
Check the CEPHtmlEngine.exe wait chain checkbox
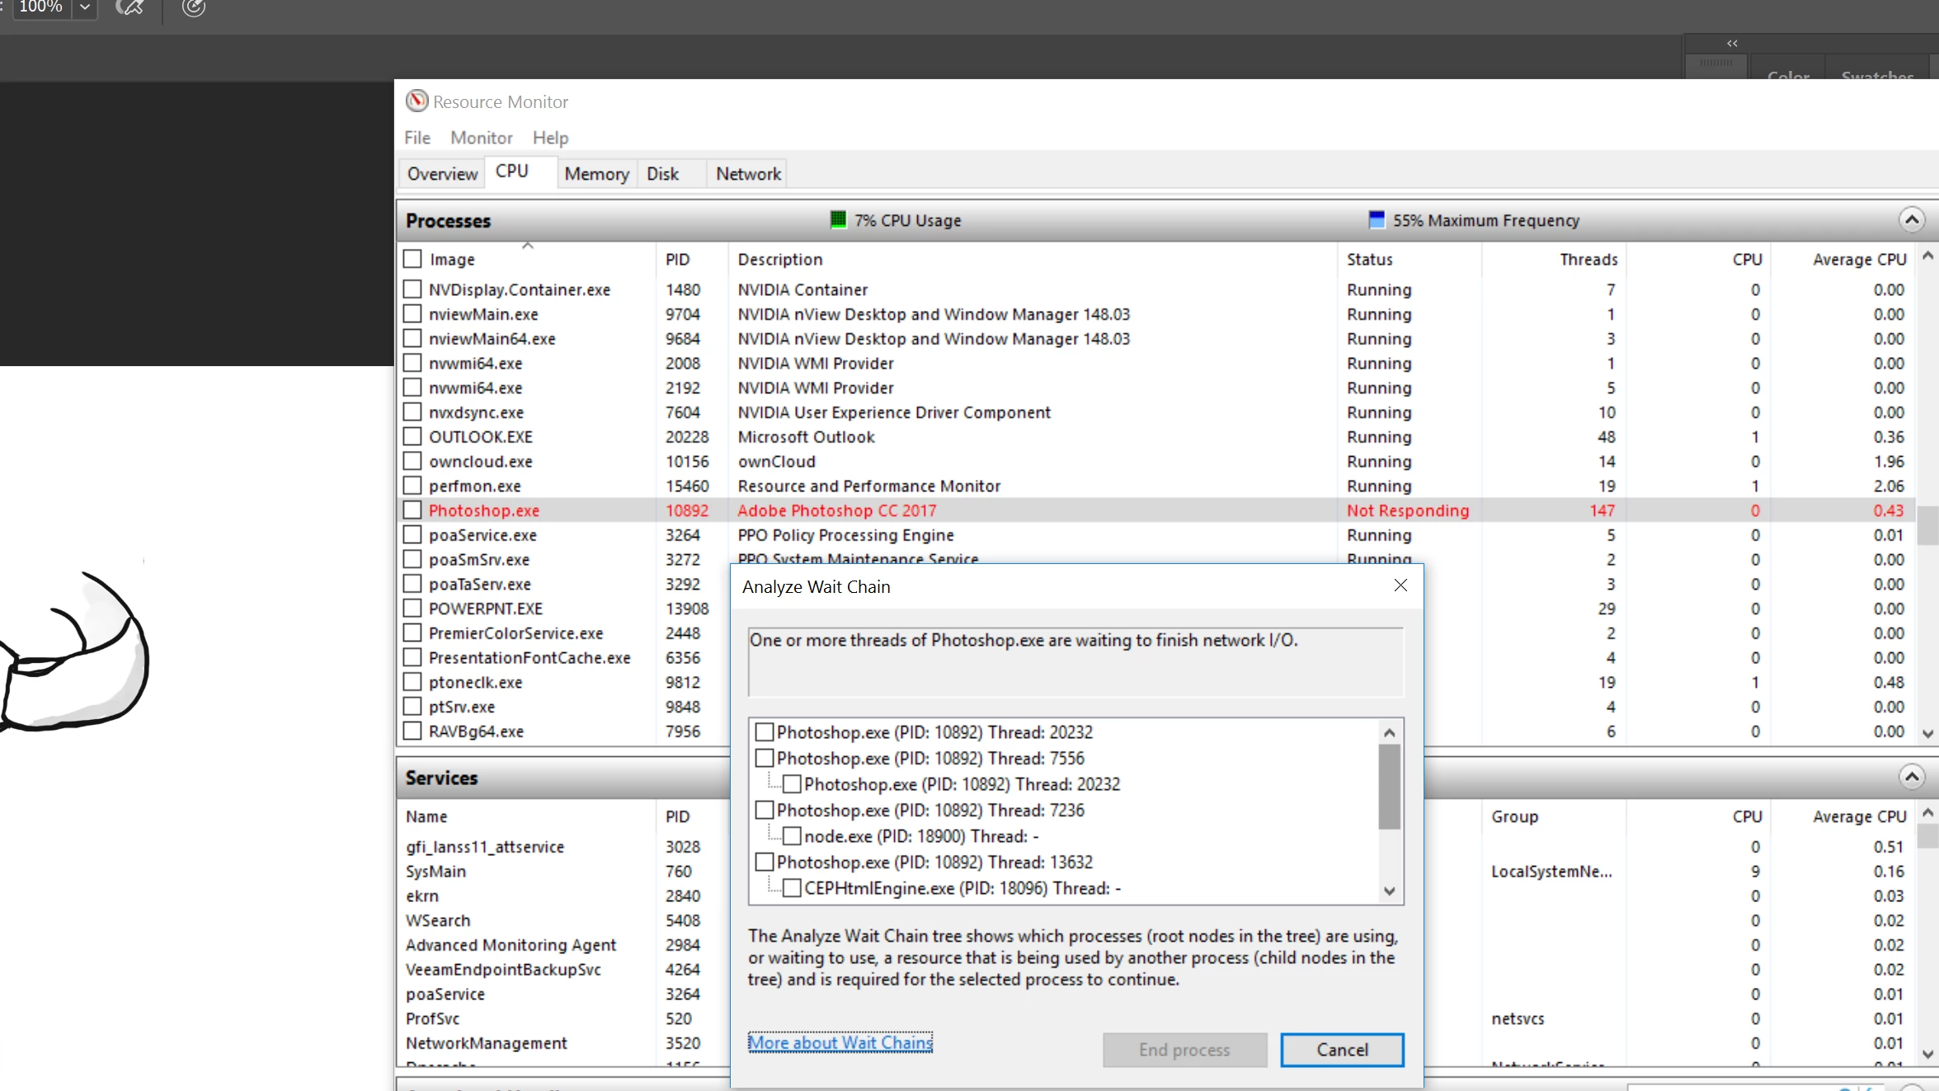[792, 888]
